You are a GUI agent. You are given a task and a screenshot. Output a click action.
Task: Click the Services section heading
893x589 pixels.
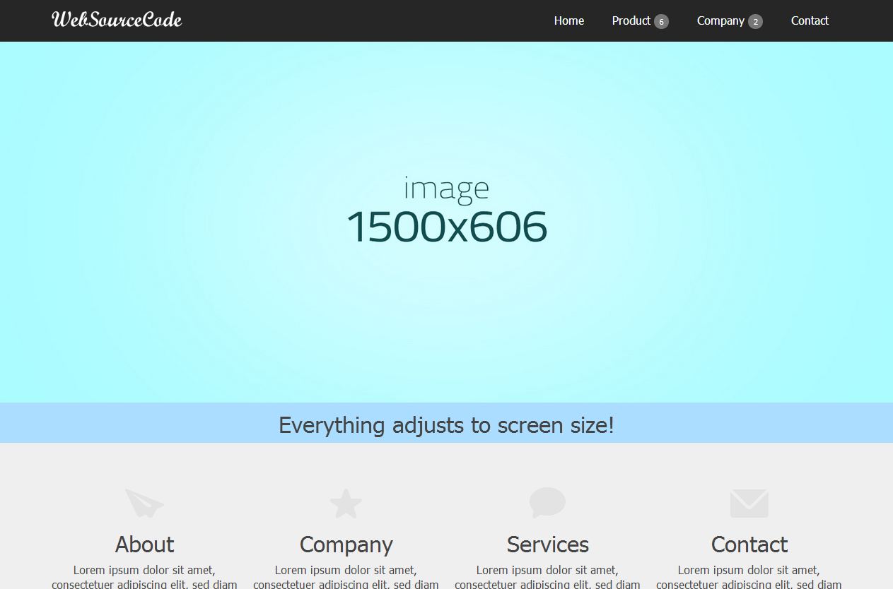[547, 545]
